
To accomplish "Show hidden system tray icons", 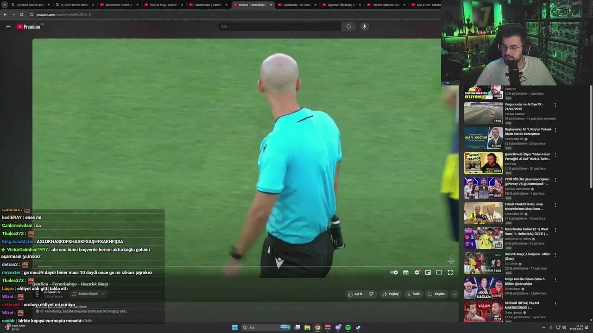I will 543,327.
